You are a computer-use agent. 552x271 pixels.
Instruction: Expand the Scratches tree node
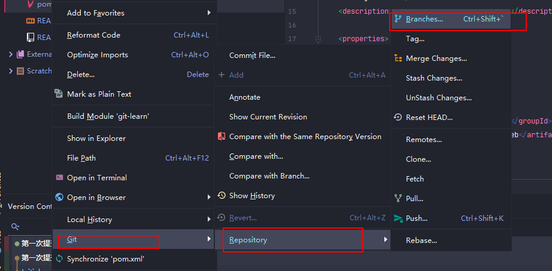point(11,71)
